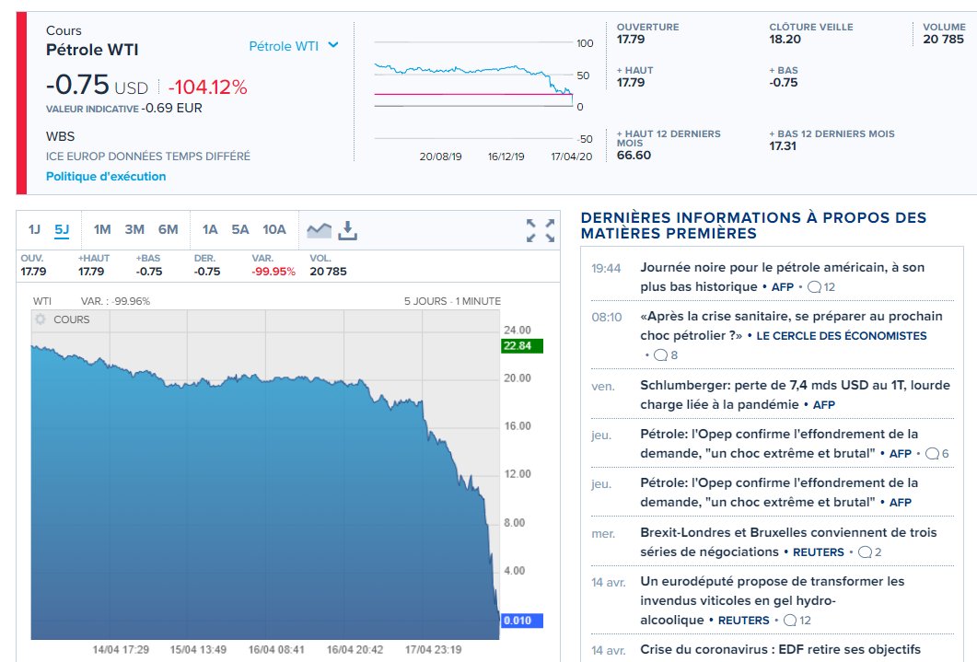Screen dimensions: 977x662
Task: Click the download chart icon
Action: click(348, 230)
